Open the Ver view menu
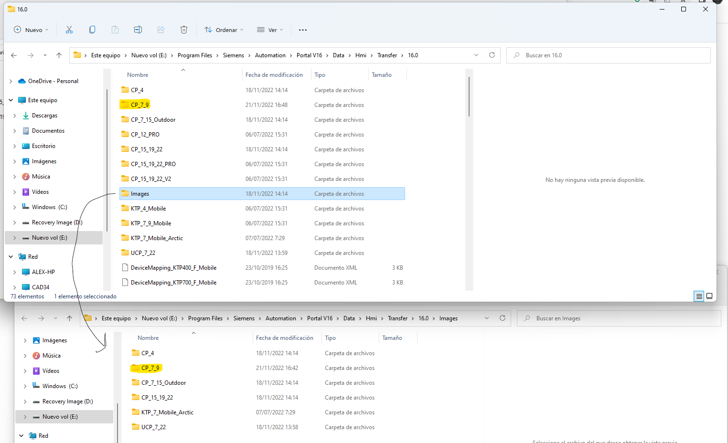728x443 pixels. (x=270, y=30)
